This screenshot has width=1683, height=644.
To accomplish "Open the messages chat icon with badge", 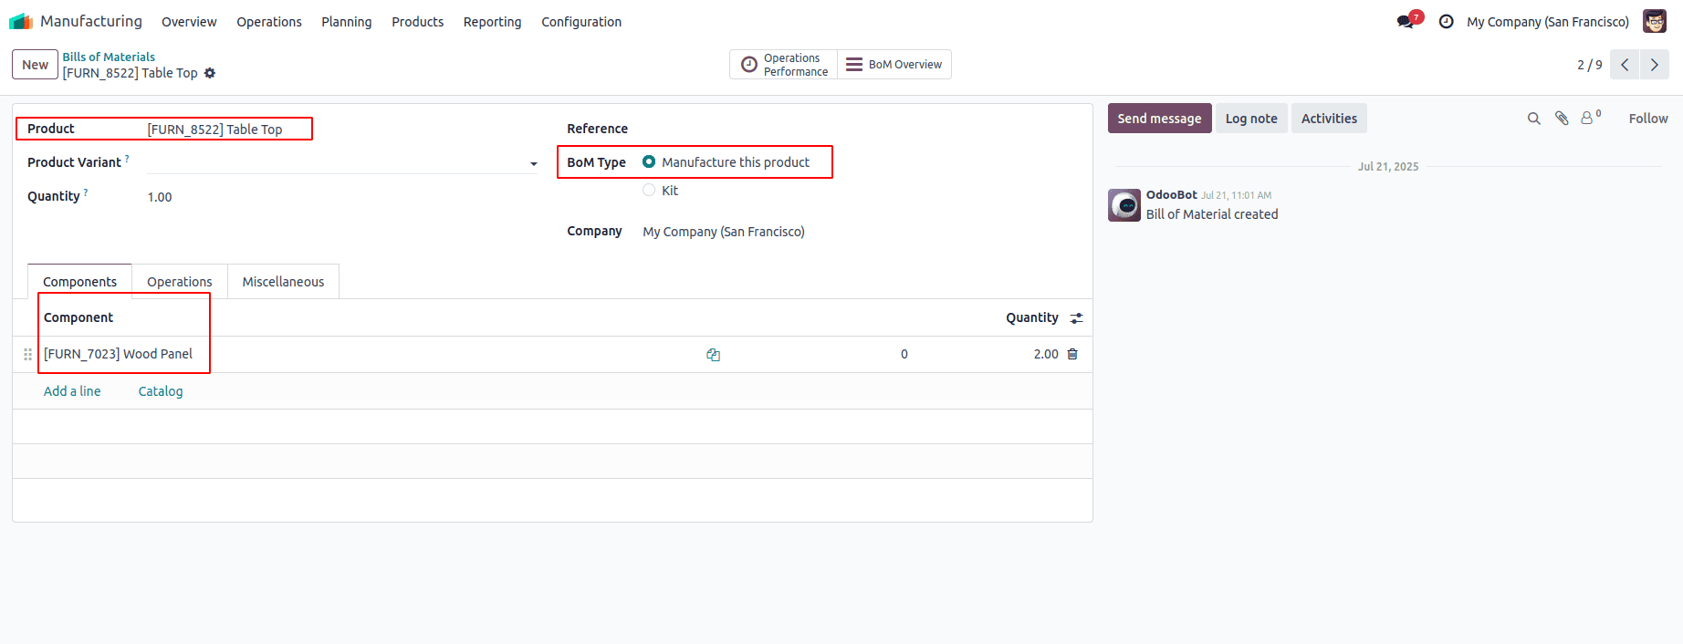I will click(x=1406, y=21).
